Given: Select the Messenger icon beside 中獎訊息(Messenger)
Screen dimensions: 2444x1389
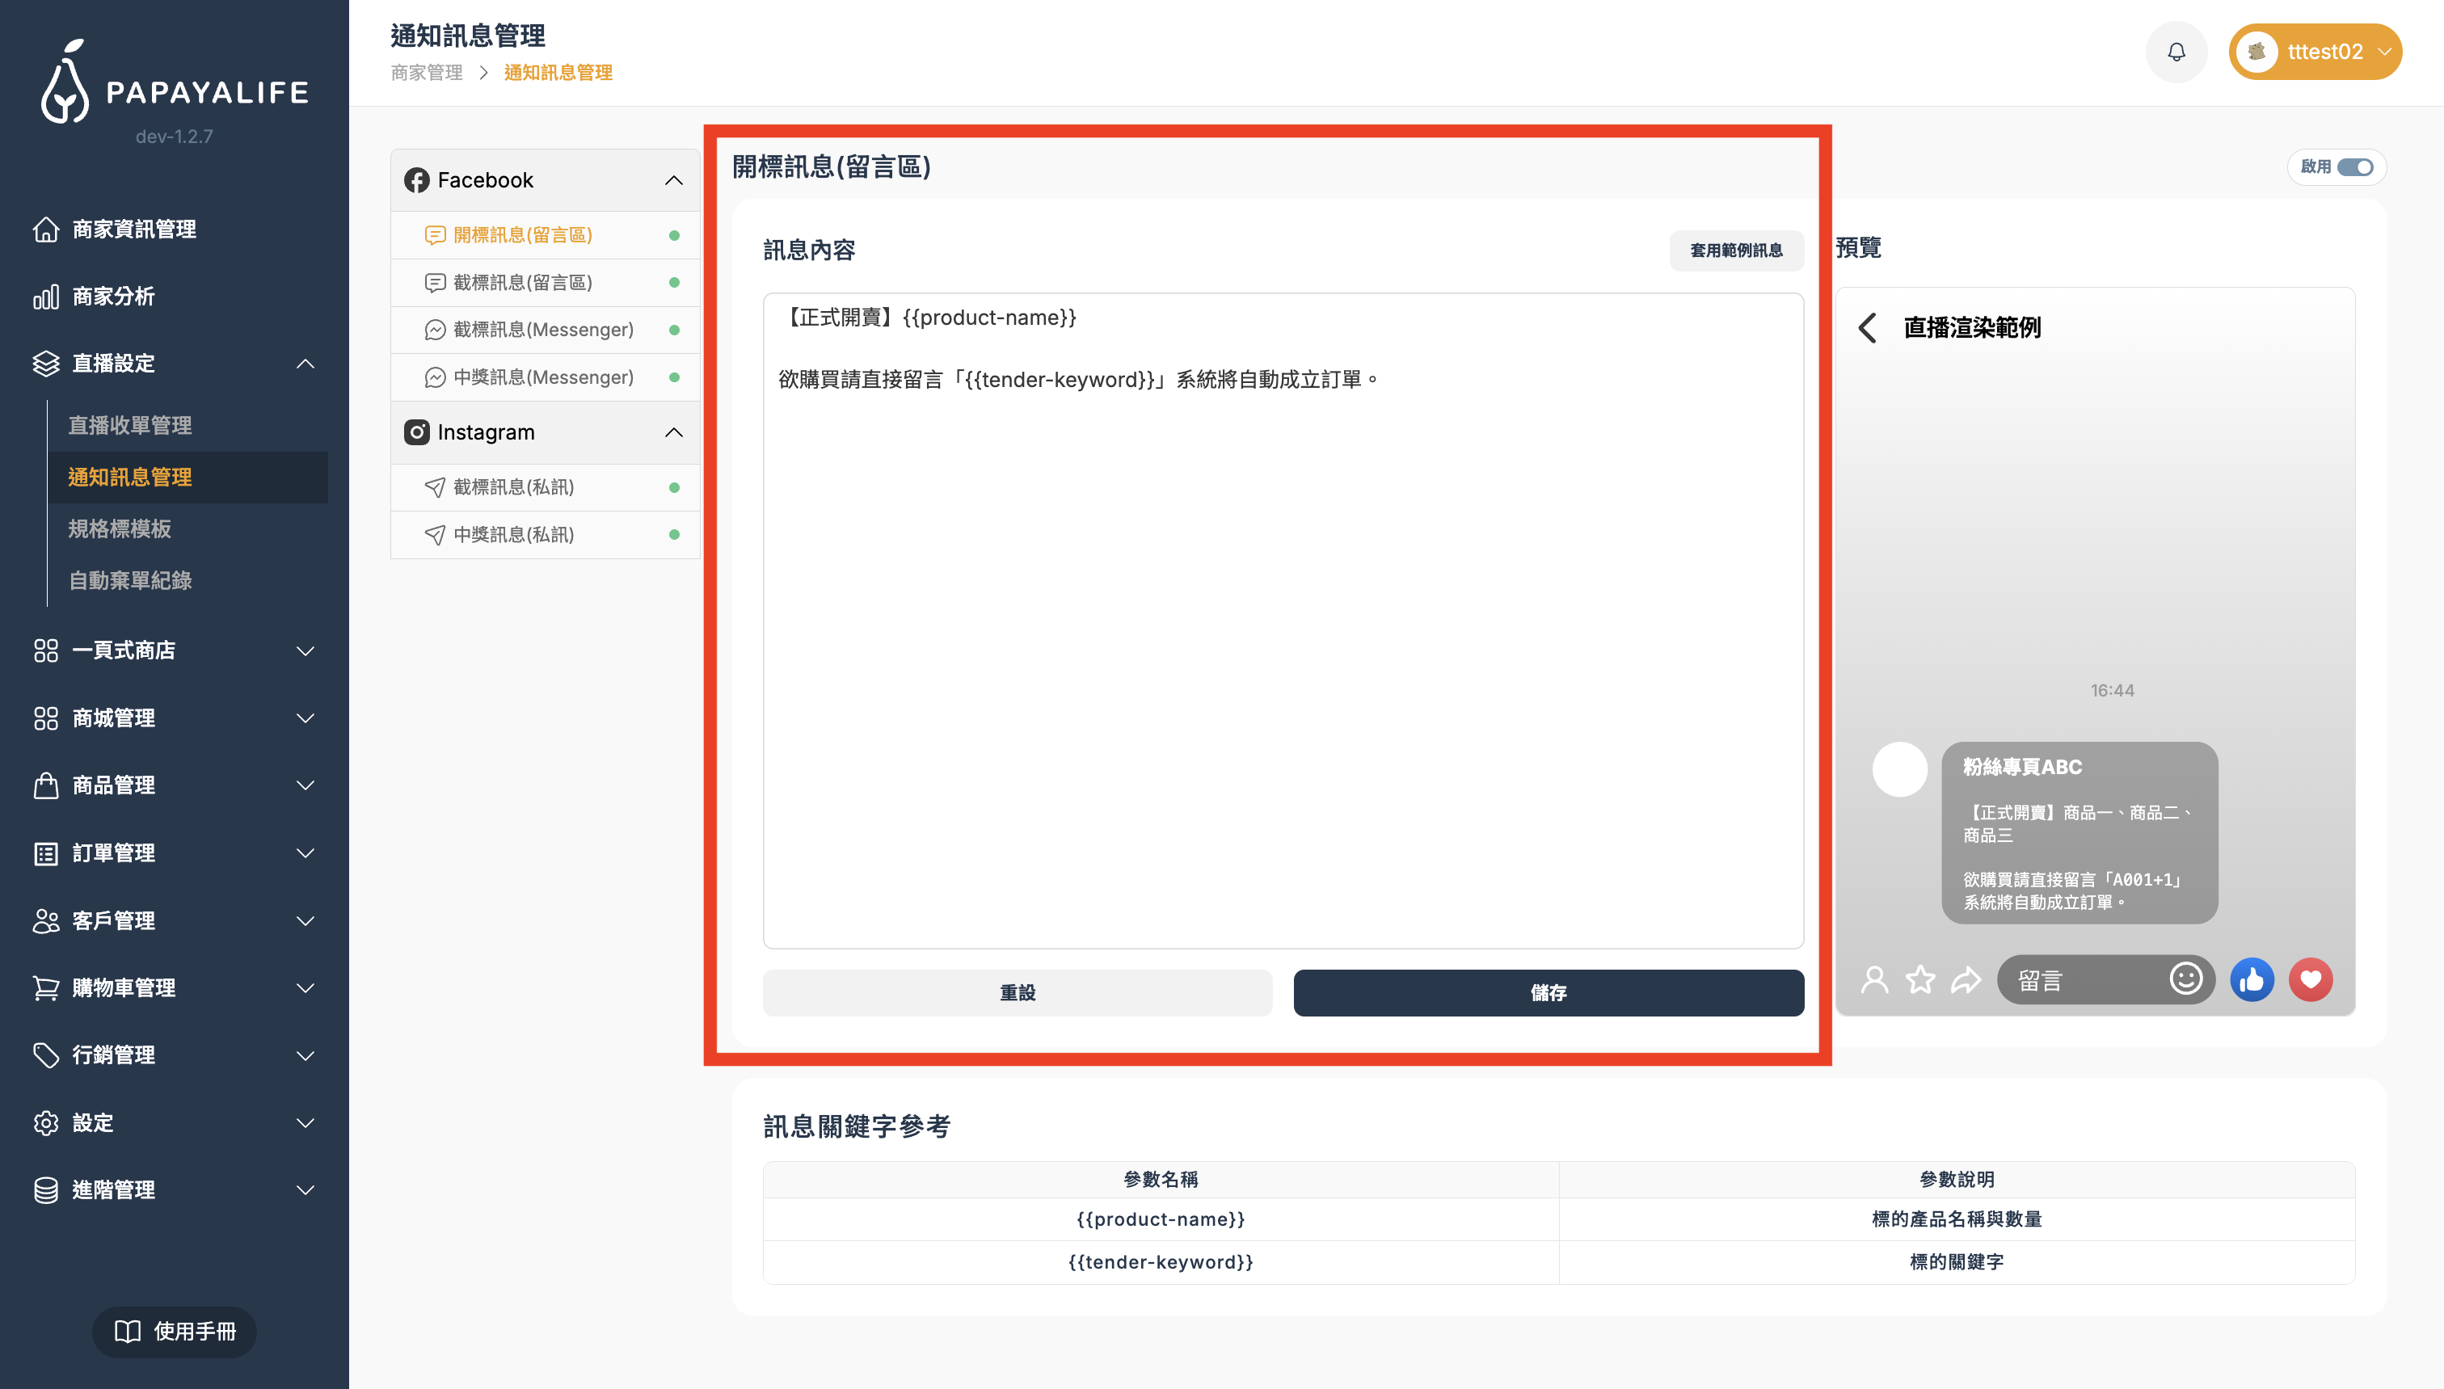Looking at the screenshot, I should pos(434,377).
